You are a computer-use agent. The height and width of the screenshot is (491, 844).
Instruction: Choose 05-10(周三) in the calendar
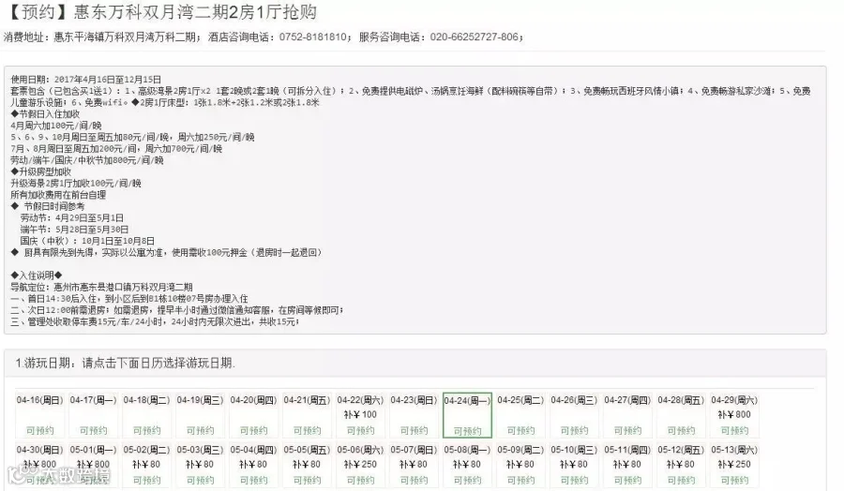pyautogui.click(x=574, y=465)
